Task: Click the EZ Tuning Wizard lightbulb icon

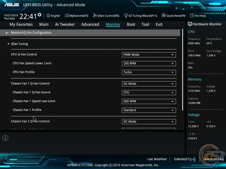Action: click(x=126, y=15)
